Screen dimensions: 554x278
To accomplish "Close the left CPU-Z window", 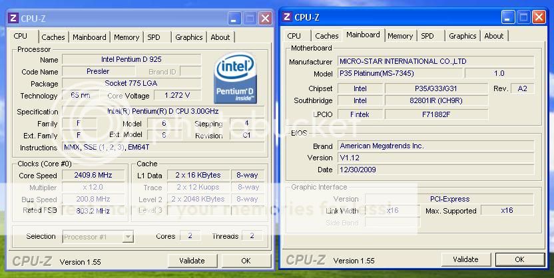I will pos(265,19).
